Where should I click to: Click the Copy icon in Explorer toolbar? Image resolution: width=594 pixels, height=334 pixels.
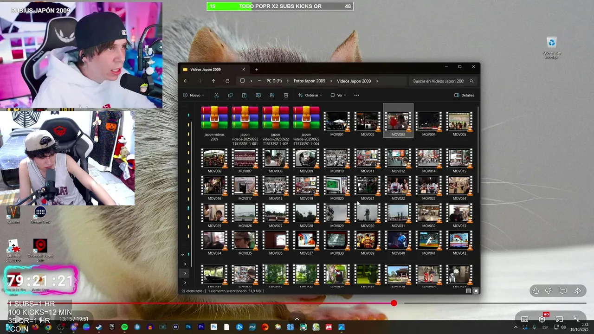[x=230, y=95]
